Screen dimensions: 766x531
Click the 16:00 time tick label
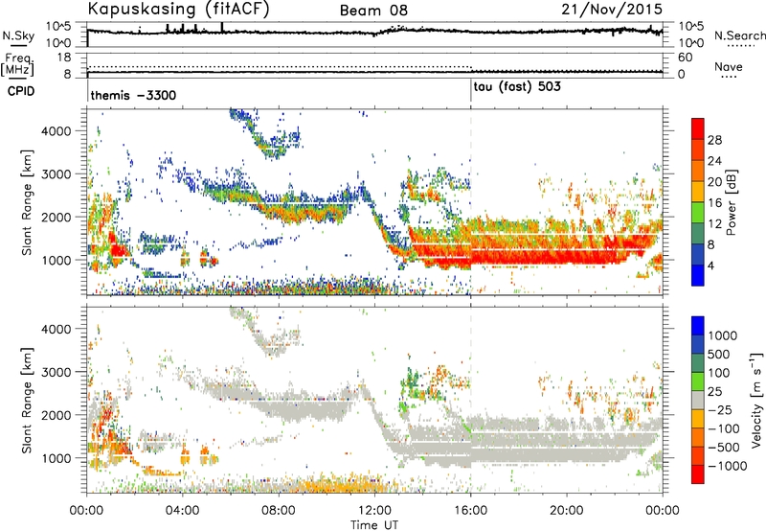(x=470, y=511)
